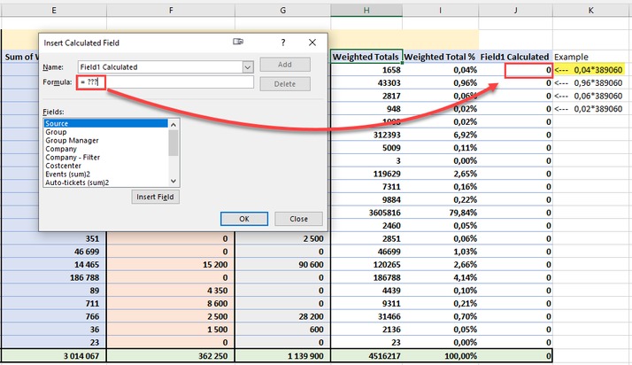Select Source in the Fields list
The width and height of the screenshot is (632, 365).
pyautogui.click(x=106, y=123)
